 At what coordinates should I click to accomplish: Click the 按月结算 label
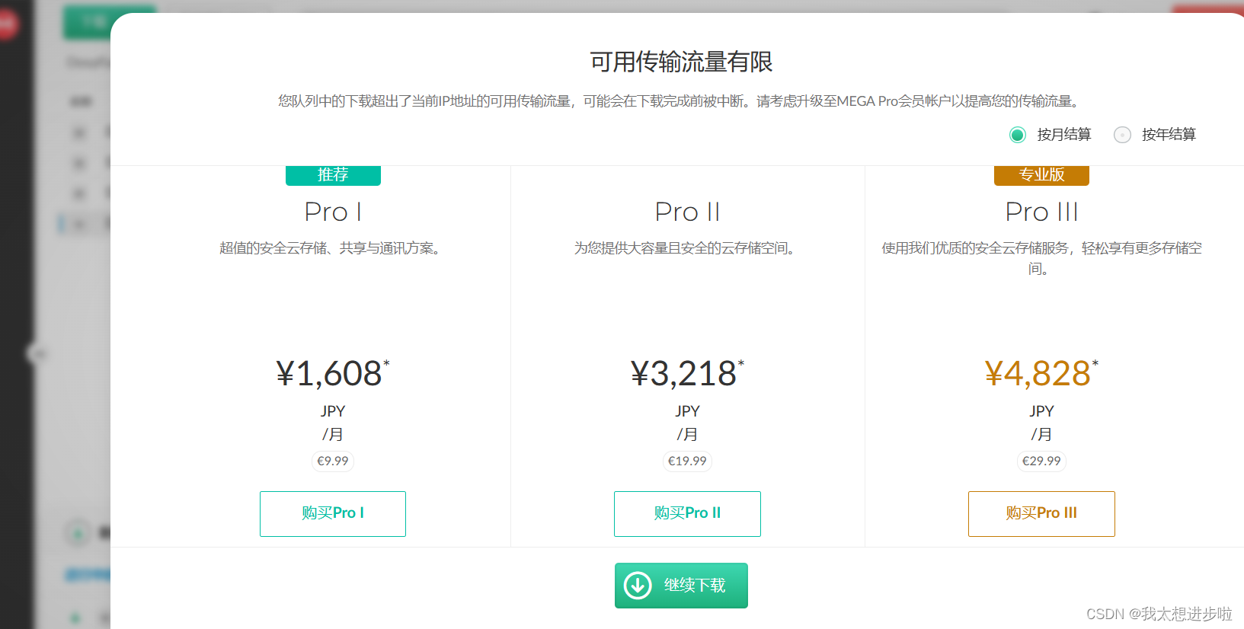pyautogui.click(x=1064, y=135)
